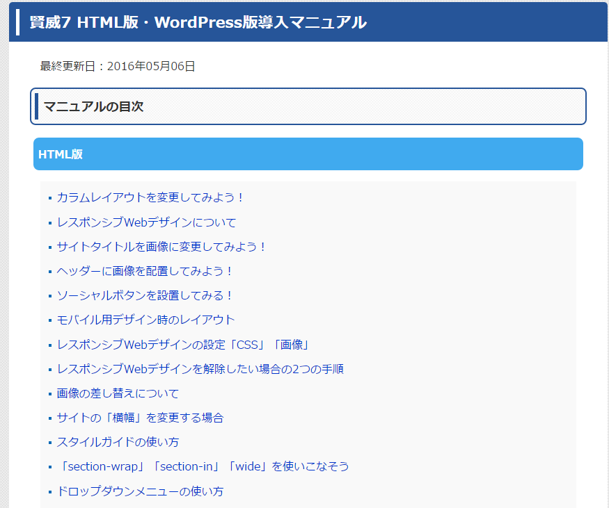
Task: Open the カラムレイアウトを変更してみよう！ link
Action: pyautogui.click(x=150, y=197)
